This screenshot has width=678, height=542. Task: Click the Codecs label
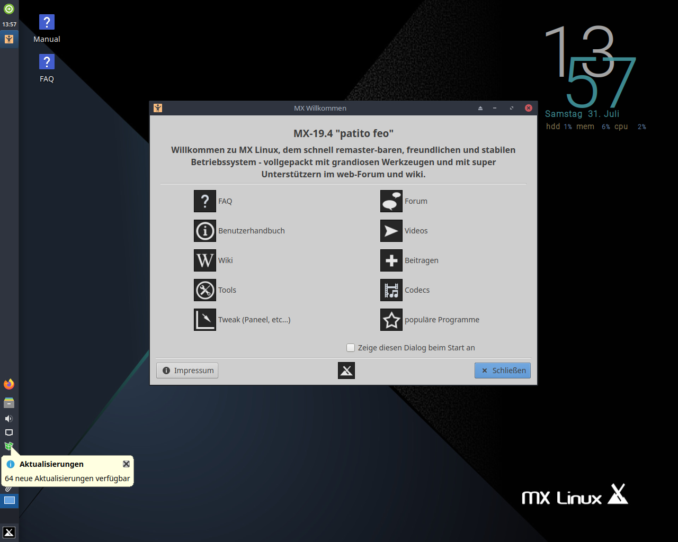click(x=417, y=290)
